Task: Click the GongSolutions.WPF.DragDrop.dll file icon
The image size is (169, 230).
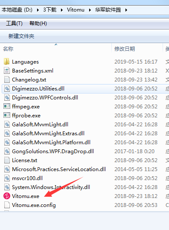Action: point(7,151)
